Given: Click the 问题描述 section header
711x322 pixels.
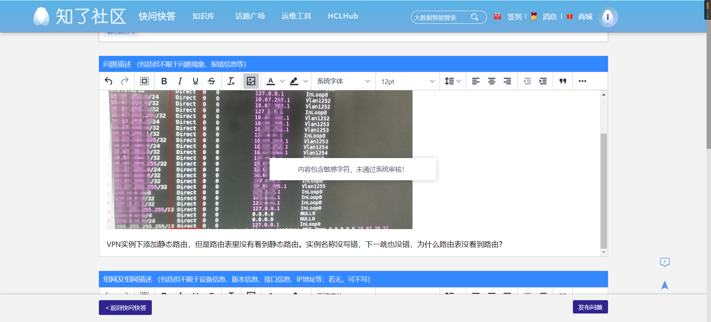Looking at the screenshot, I should click(353, 64).
